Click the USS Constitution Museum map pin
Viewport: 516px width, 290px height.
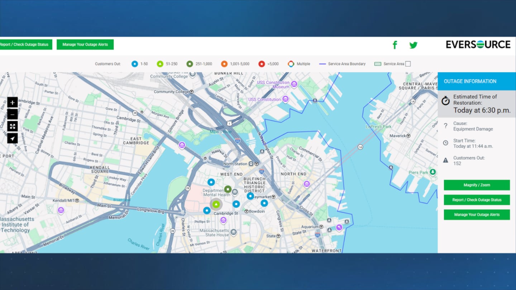(x=294, y=84)
